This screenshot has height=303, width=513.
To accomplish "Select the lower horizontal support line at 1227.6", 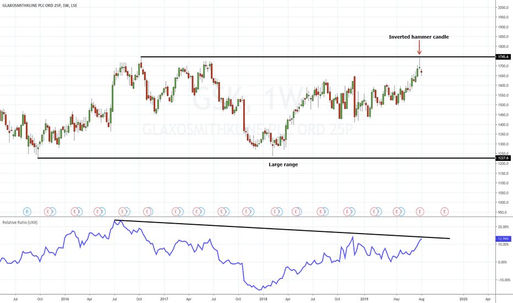I will (x=266, y=158).
